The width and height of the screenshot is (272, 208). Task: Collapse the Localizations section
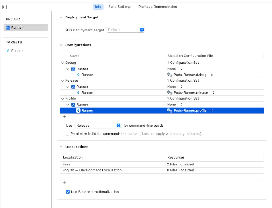[61, 147]
